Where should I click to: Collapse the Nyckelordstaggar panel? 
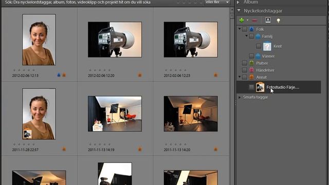(239, 10)
